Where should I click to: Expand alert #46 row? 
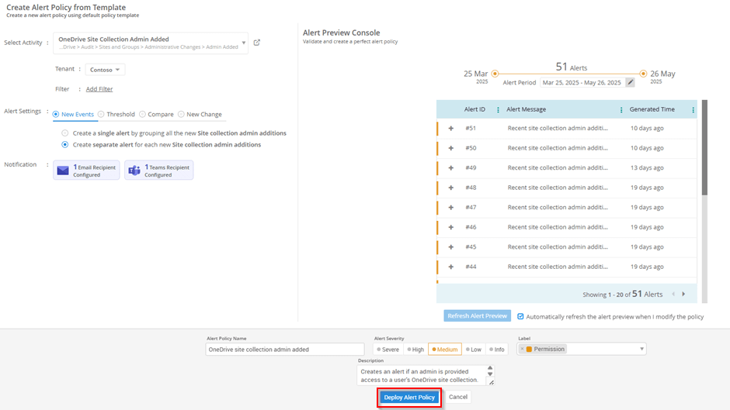(x=450, y=227)
